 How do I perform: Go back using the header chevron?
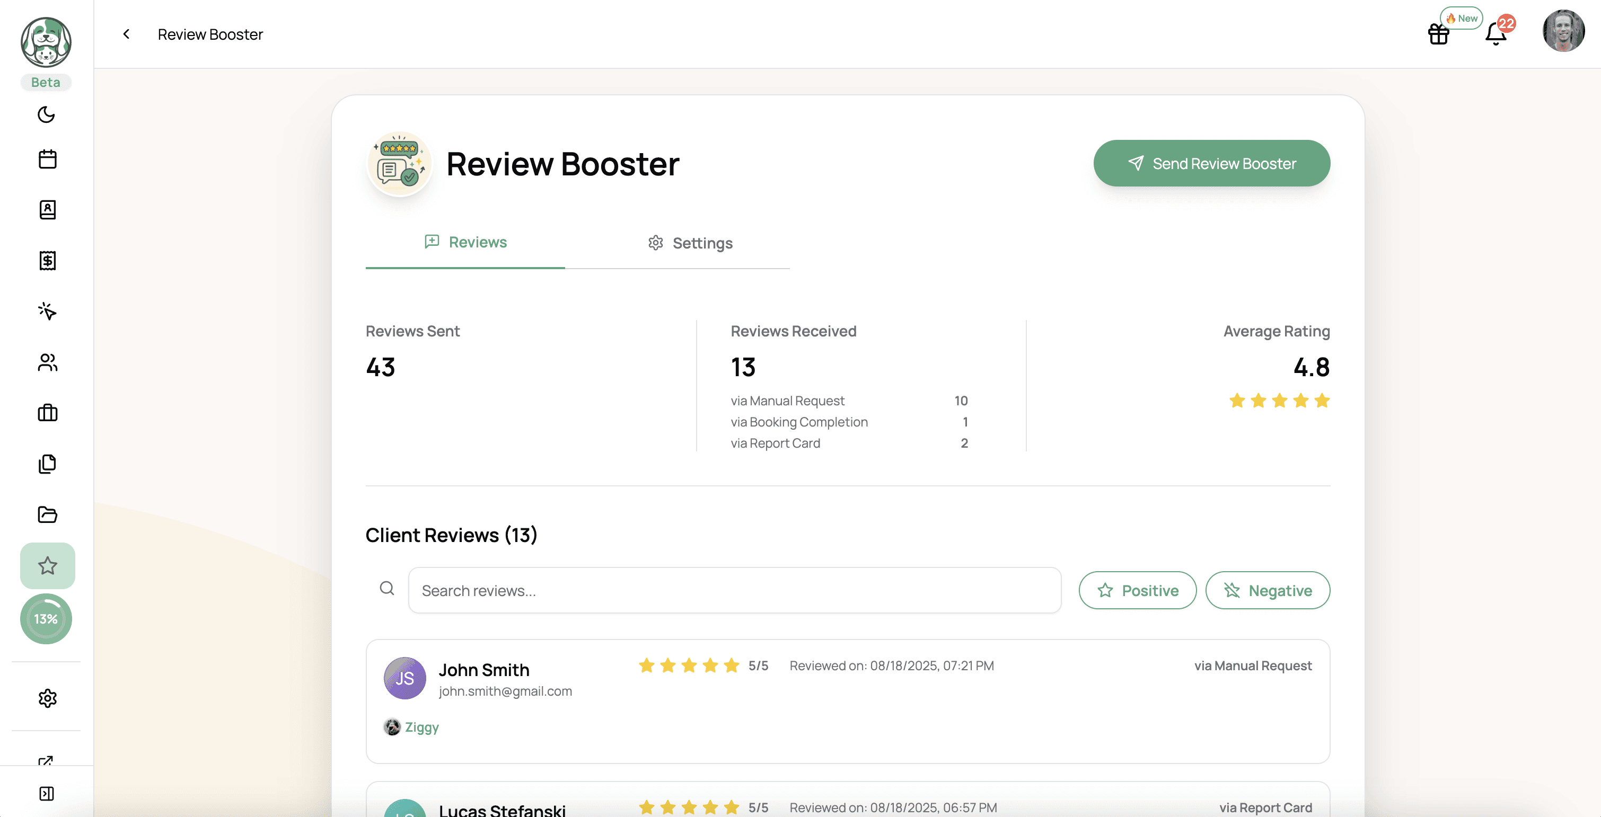point(126,34)
